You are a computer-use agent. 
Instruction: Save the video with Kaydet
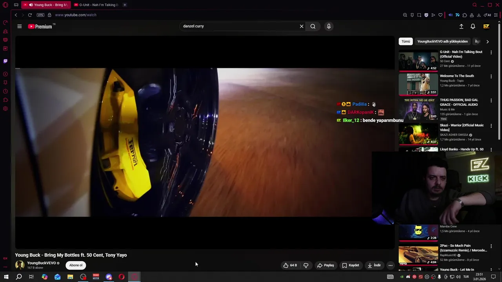[x=351, y=265]
